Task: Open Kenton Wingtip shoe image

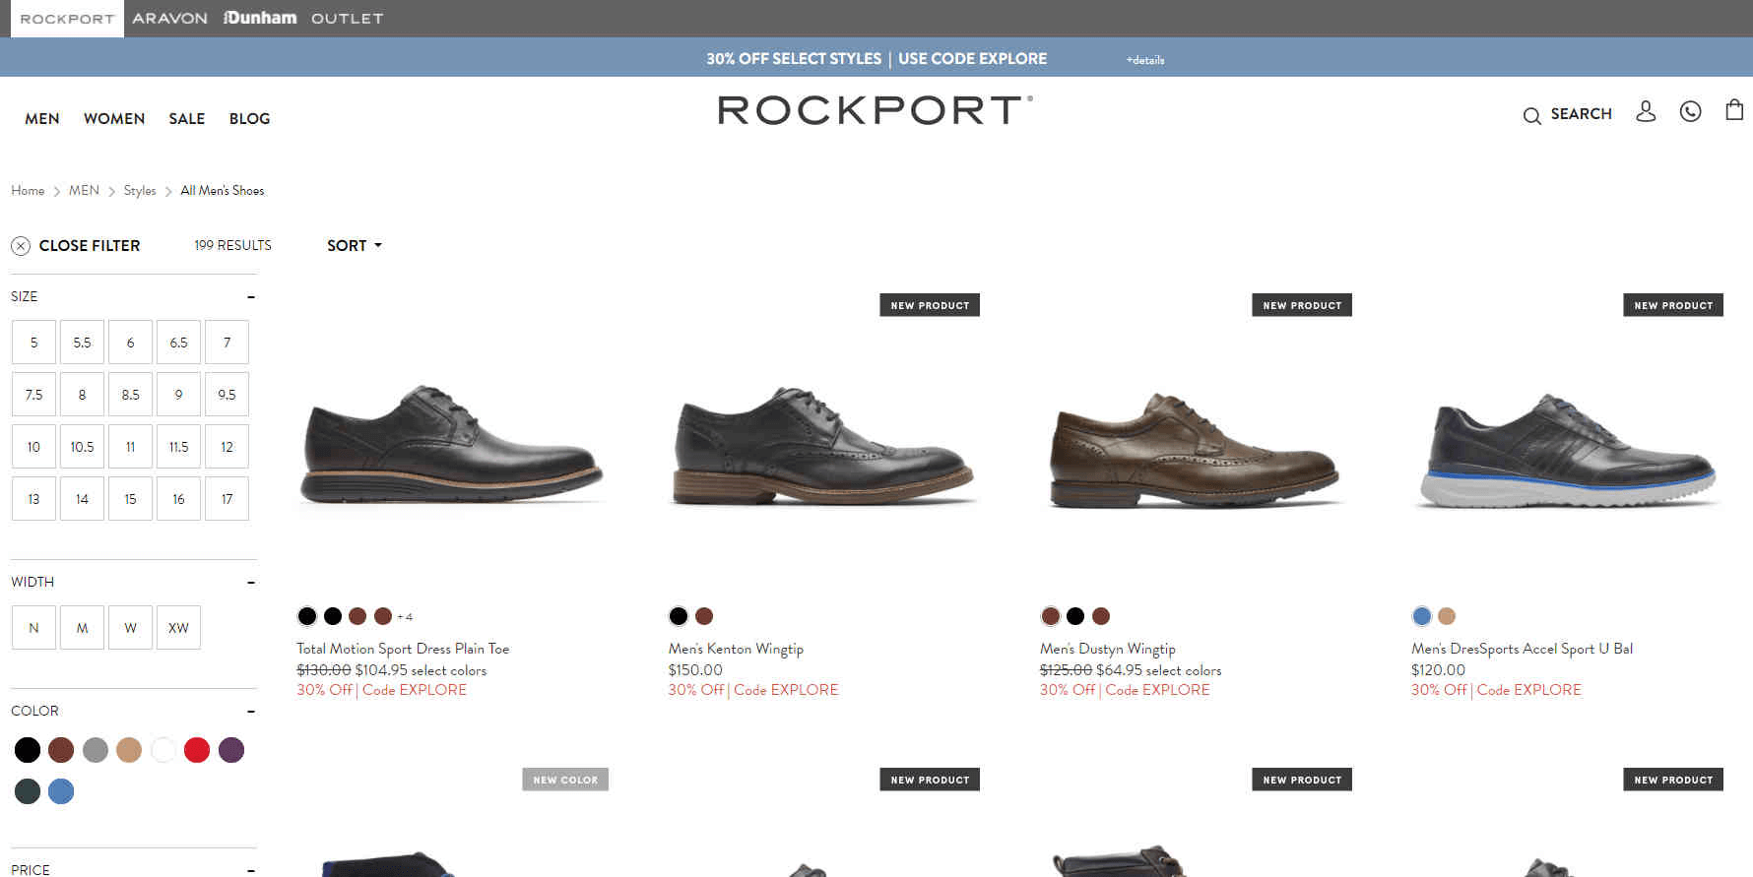Action: [x=823, y=445]
